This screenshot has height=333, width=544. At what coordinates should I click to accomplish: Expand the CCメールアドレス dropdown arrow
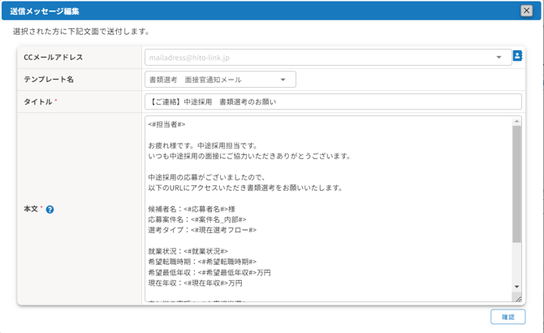[499, 58]
